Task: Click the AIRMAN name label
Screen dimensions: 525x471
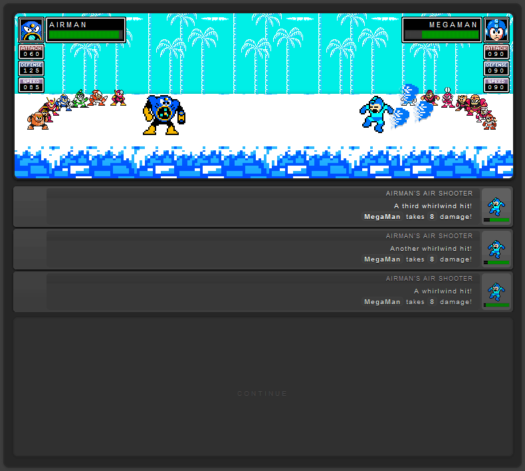Action: tap(68, 25)
